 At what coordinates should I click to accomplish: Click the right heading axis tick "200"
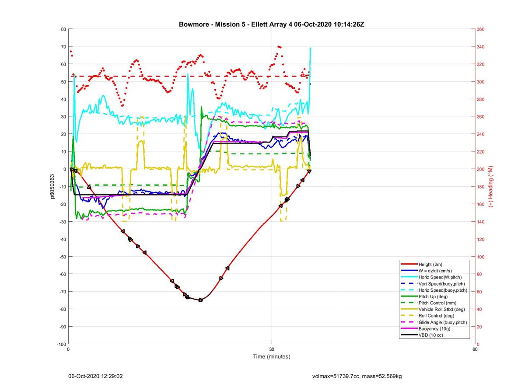[481, 169]
